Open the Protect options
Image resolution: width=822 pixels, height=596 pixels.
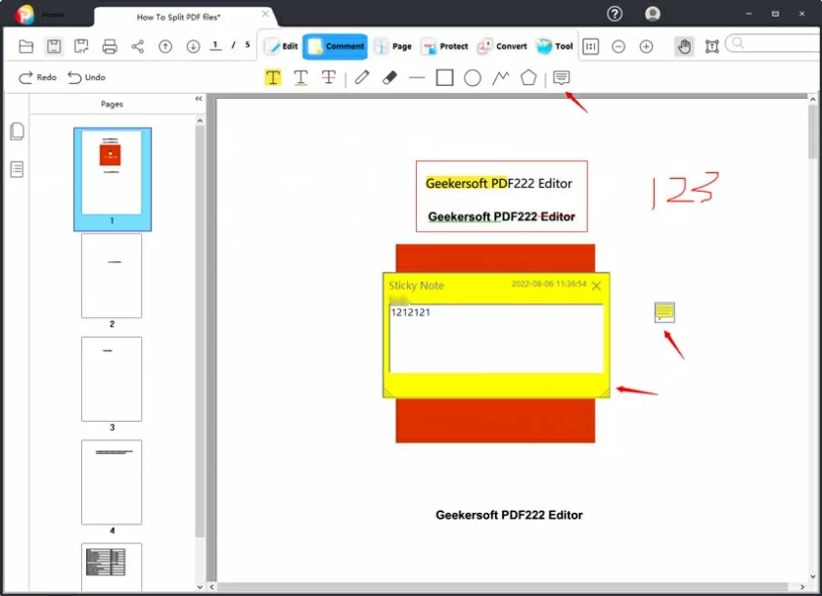pos(444,46)
